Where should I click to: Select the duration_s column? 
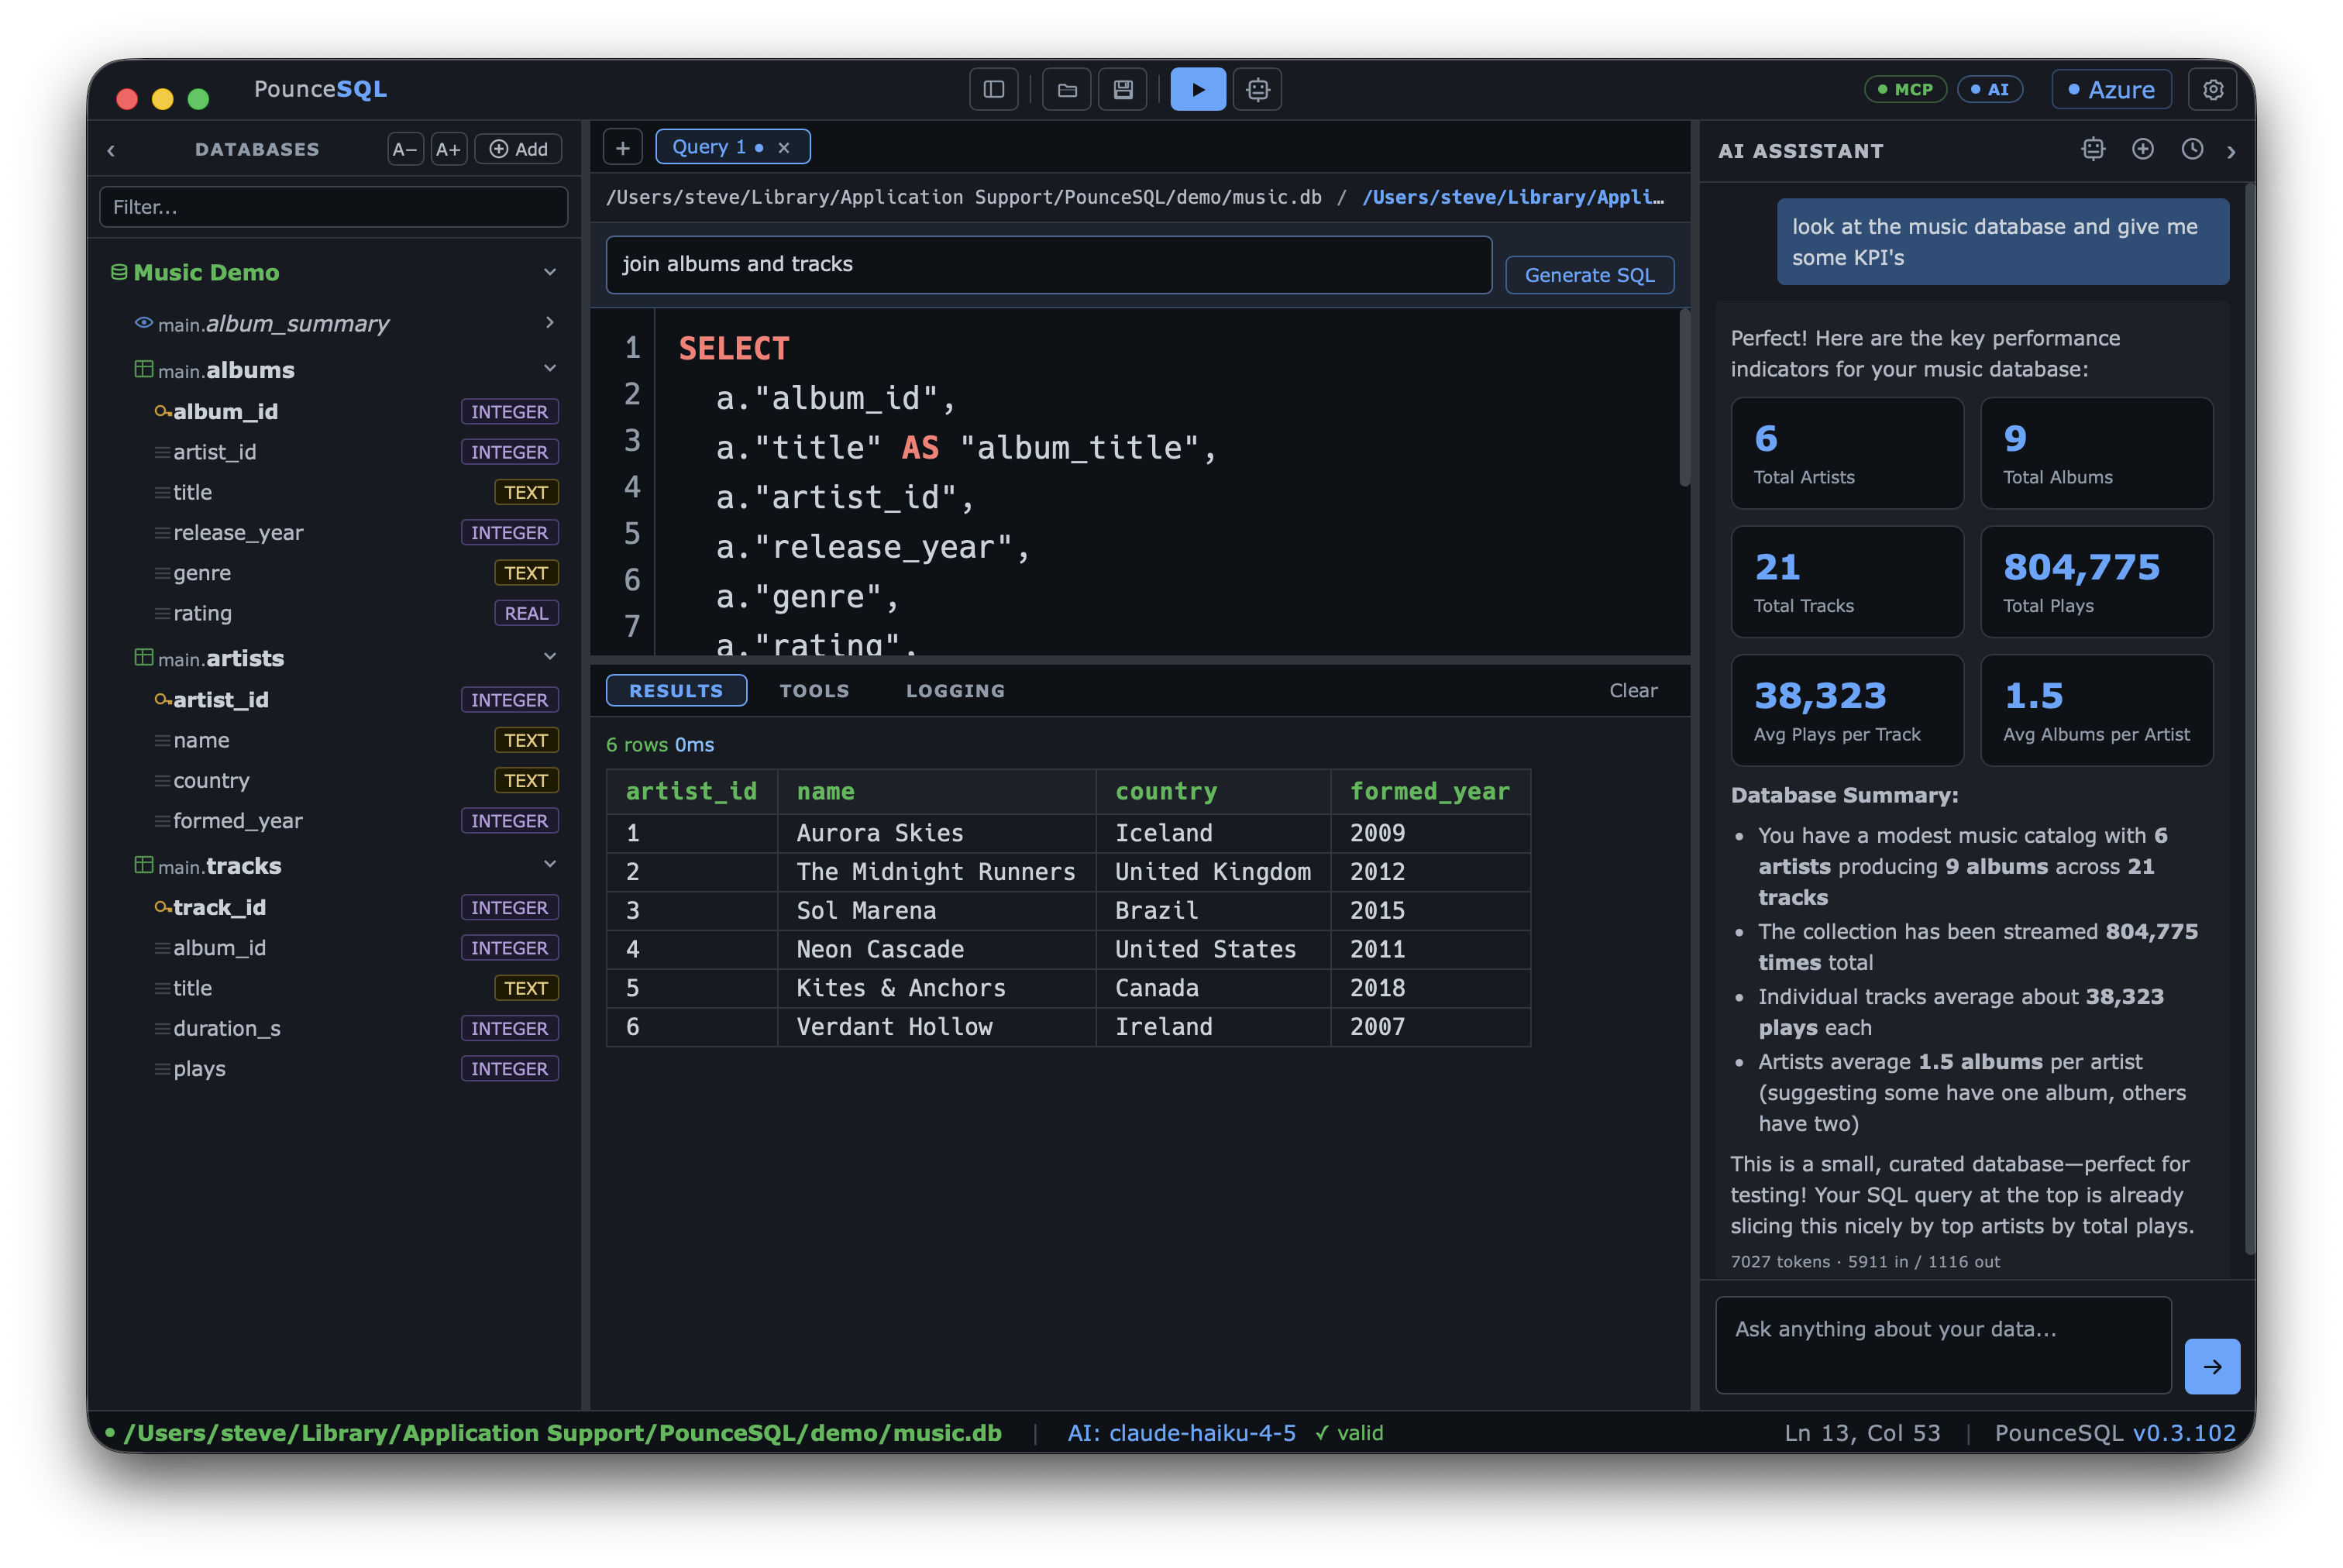coord(333,1028)
